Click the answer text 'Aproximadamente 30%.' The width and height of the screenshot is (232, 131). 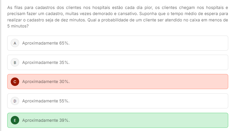coord(46,82)
